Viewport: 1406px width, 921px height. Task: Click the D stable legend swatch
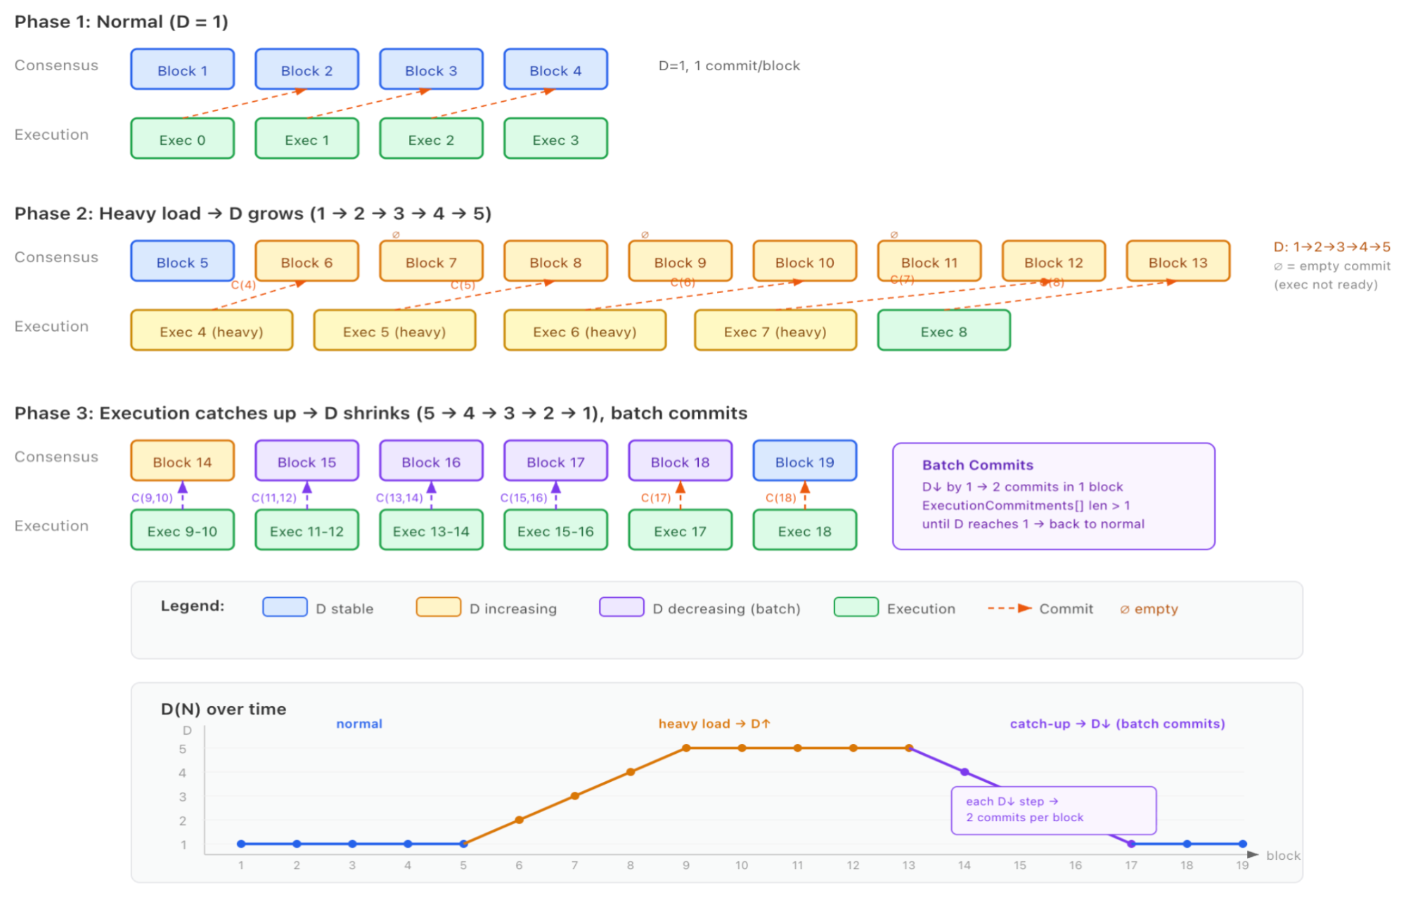tap(285, 607)
